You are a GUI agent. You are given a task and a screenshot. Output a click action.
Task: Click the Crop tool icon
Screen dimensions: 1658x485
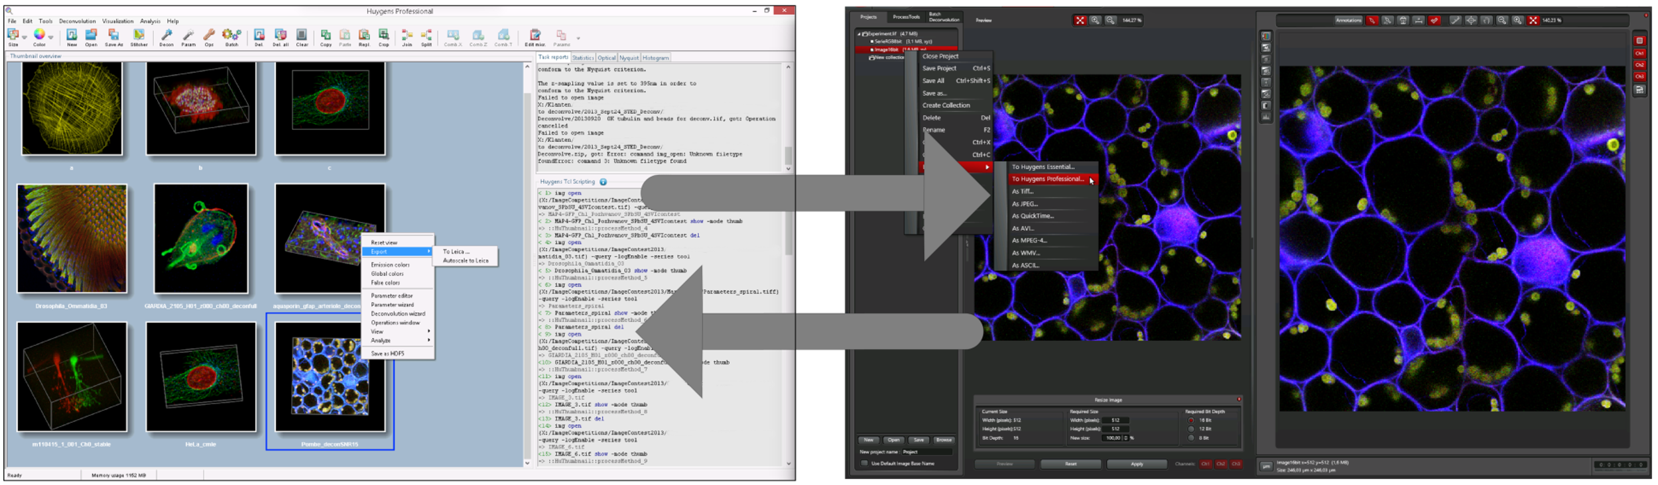coord(383,37)
